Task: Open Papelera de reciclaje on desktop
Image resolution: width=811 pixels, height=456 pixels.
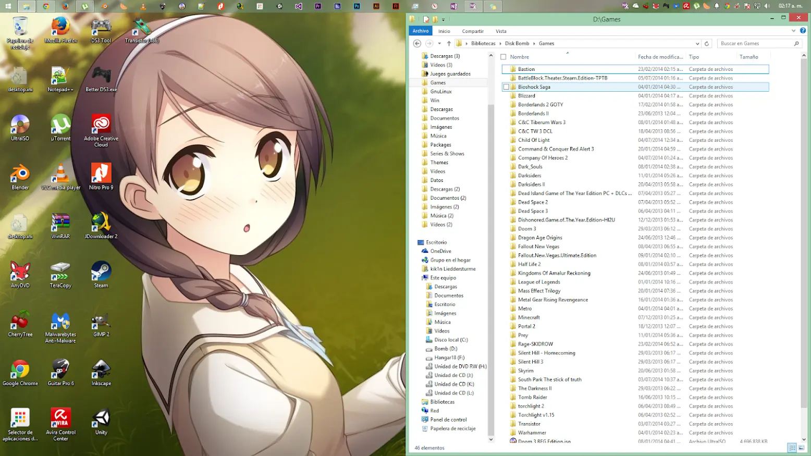Action: point(20,32)
